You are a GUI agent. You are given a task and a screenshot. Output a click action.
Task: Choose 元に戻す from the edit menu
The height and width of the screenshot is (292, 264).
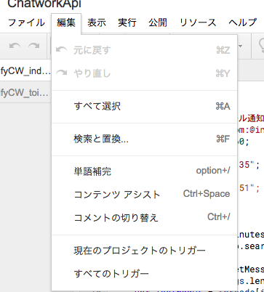click(144, 50)
